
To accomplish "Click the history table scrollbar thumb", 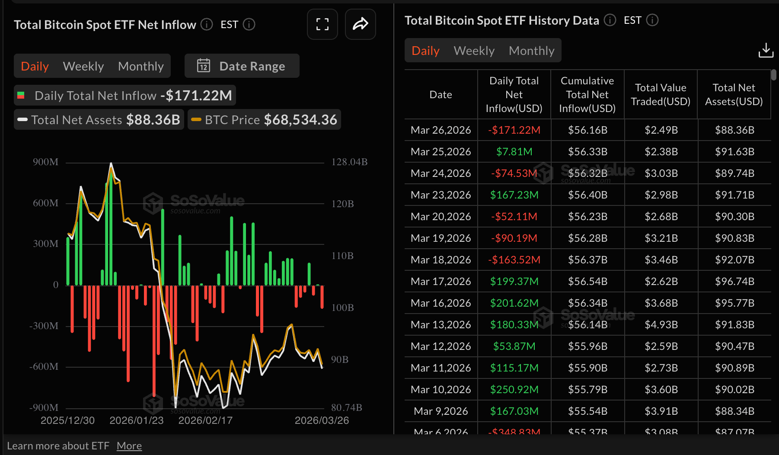I will coord(773,75).
